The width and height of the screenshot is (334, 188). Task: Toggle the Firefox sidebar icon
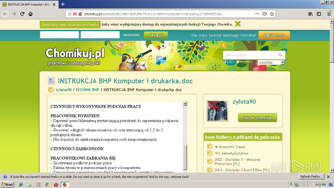point(319,14)
